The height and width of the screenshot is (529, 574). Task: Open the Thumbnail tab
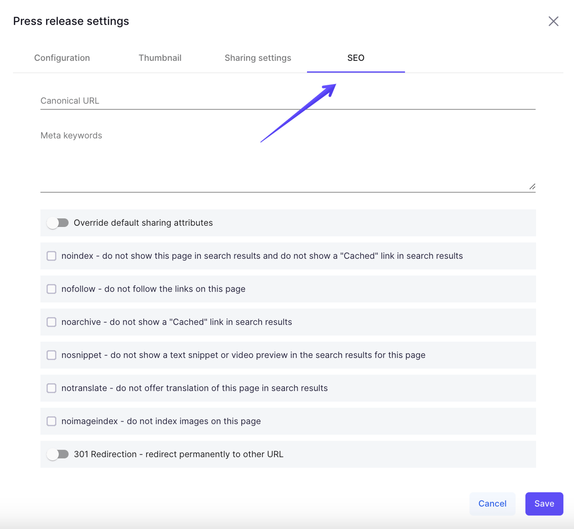[x=160, y=58]
